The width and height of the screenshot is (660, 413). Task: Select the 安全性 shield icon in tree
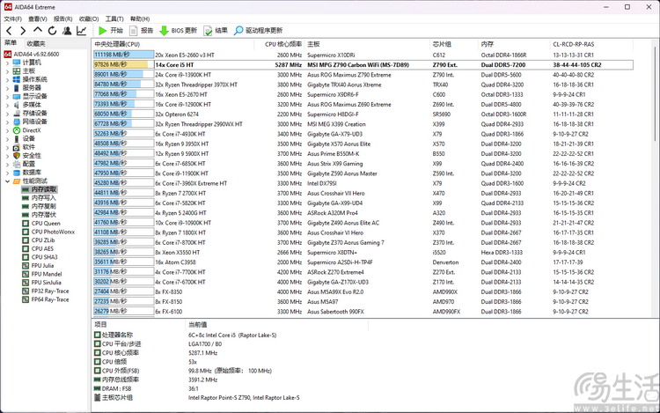(x=17, y=155)
